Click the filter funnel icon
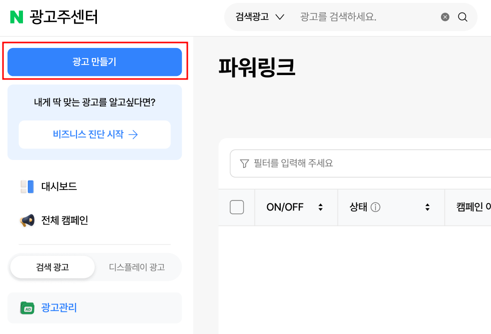Screen dimensions: 491x334 pos(244,163)
